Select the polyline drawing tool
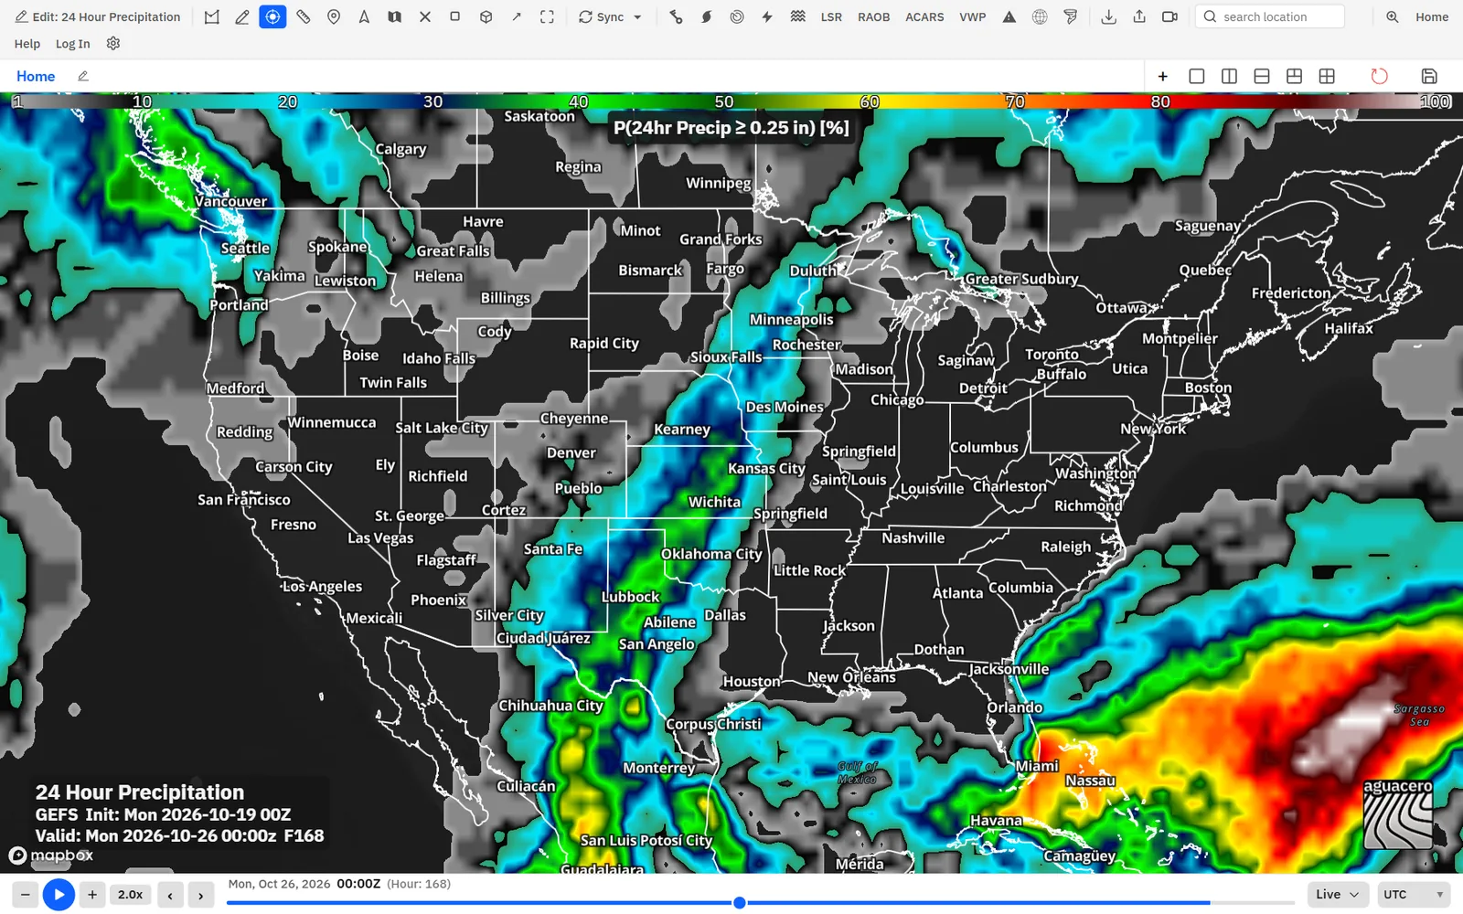The width and height of the screenshot is (1463, 914). (x=211, y=16)
